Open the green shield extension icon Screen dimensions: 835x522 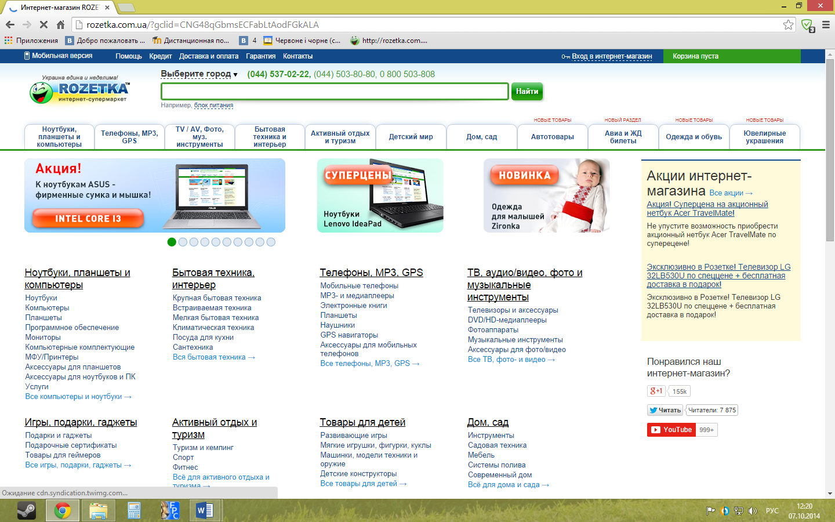pos(807,24)
